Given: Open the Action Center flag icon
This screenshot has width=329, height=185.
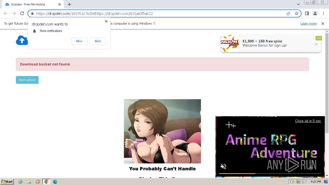Looking at the screenshot, I should 305,182.
